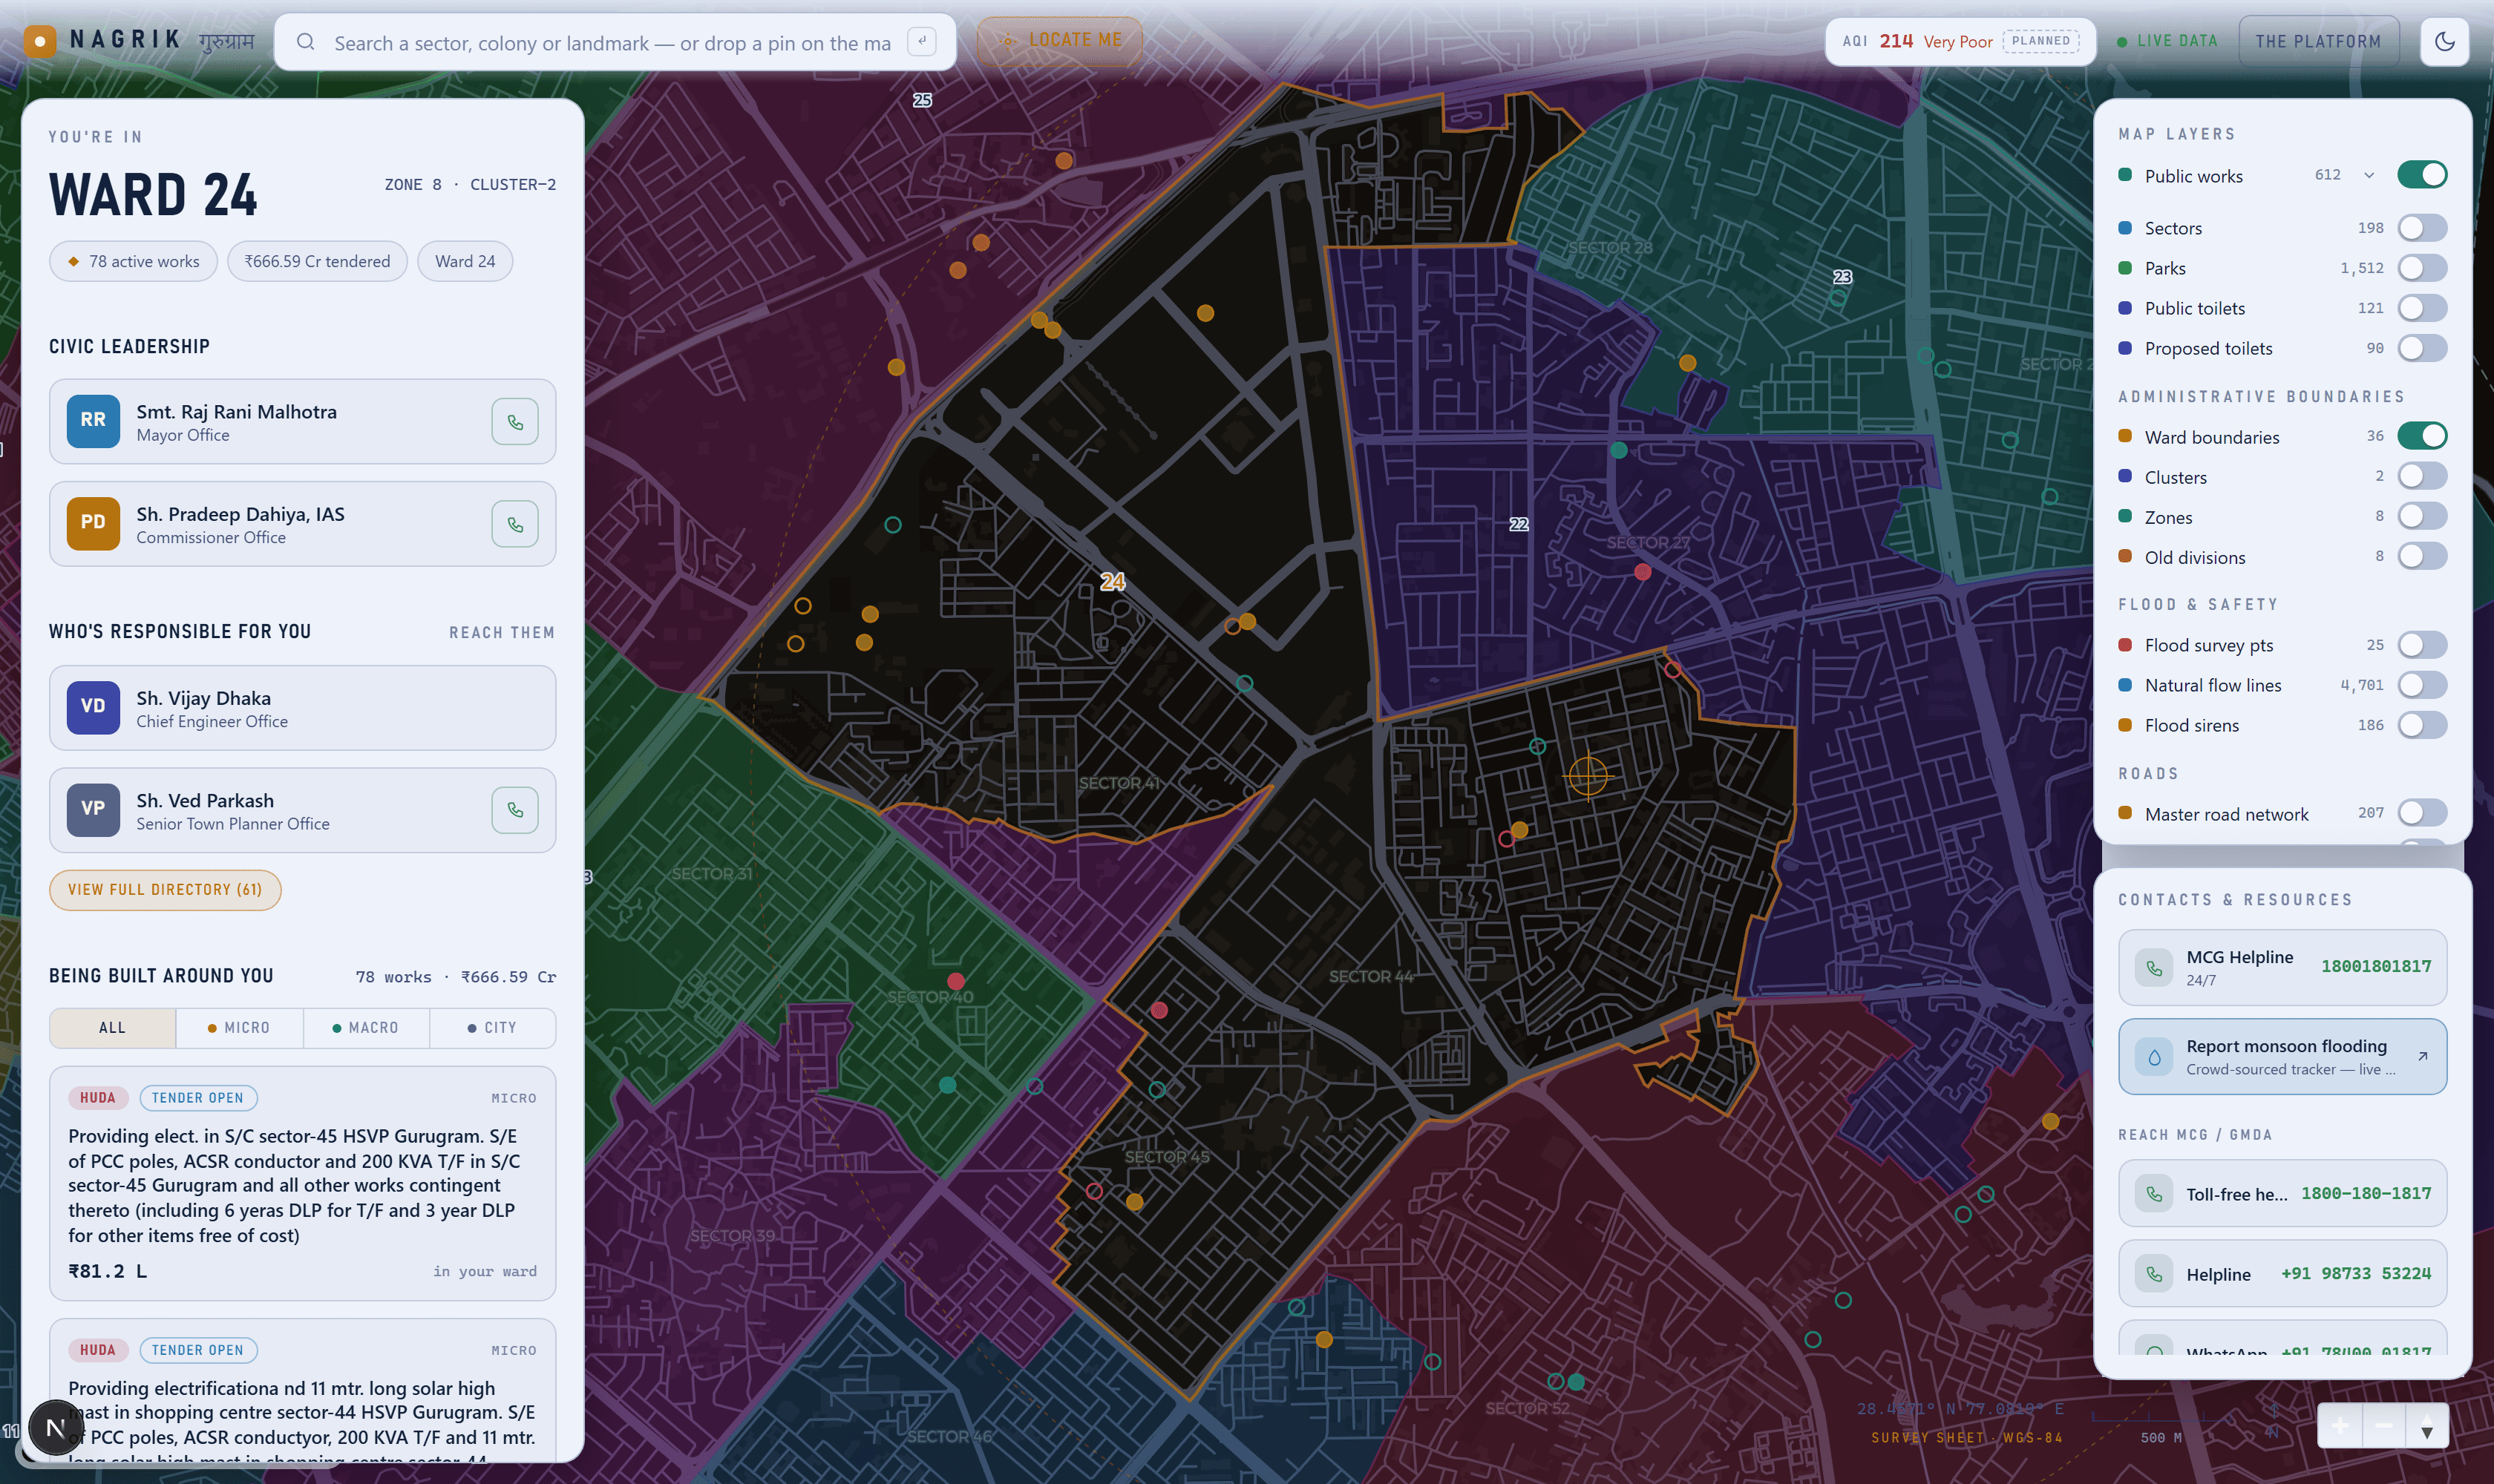
Task: Click the Ward 24 chip
Action: tap(465, 261)
